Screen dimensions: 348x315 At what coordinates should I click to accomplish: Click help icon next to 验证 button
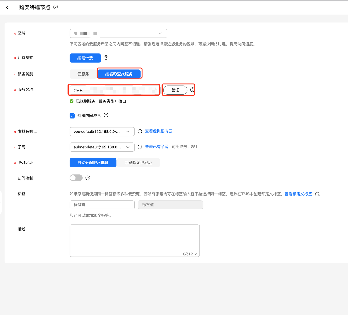point(192,90)
